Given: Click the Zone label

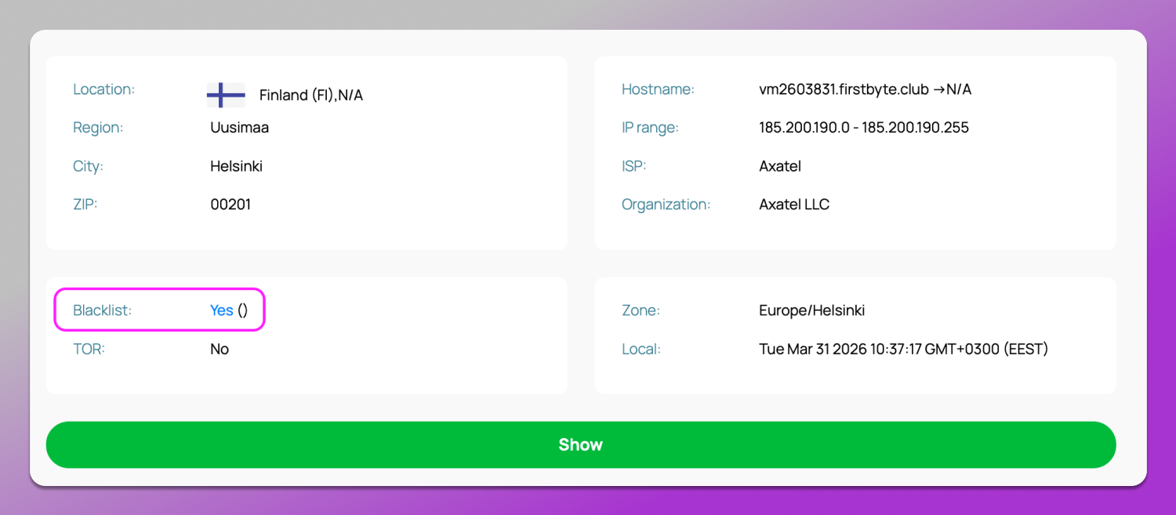Looking at the screenshot, I should tap(641, 310).
